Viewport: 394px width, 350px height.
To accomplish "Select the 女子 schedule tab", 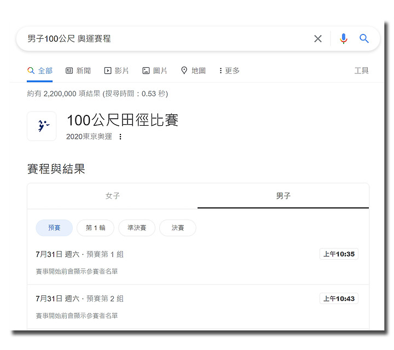I will tap(113, 196).
